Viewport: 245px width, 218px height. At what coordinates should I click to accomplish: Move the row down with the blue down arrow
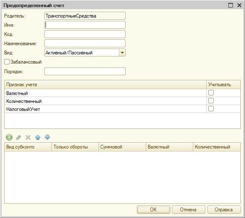pyautogui.click(x=47, y=137)
